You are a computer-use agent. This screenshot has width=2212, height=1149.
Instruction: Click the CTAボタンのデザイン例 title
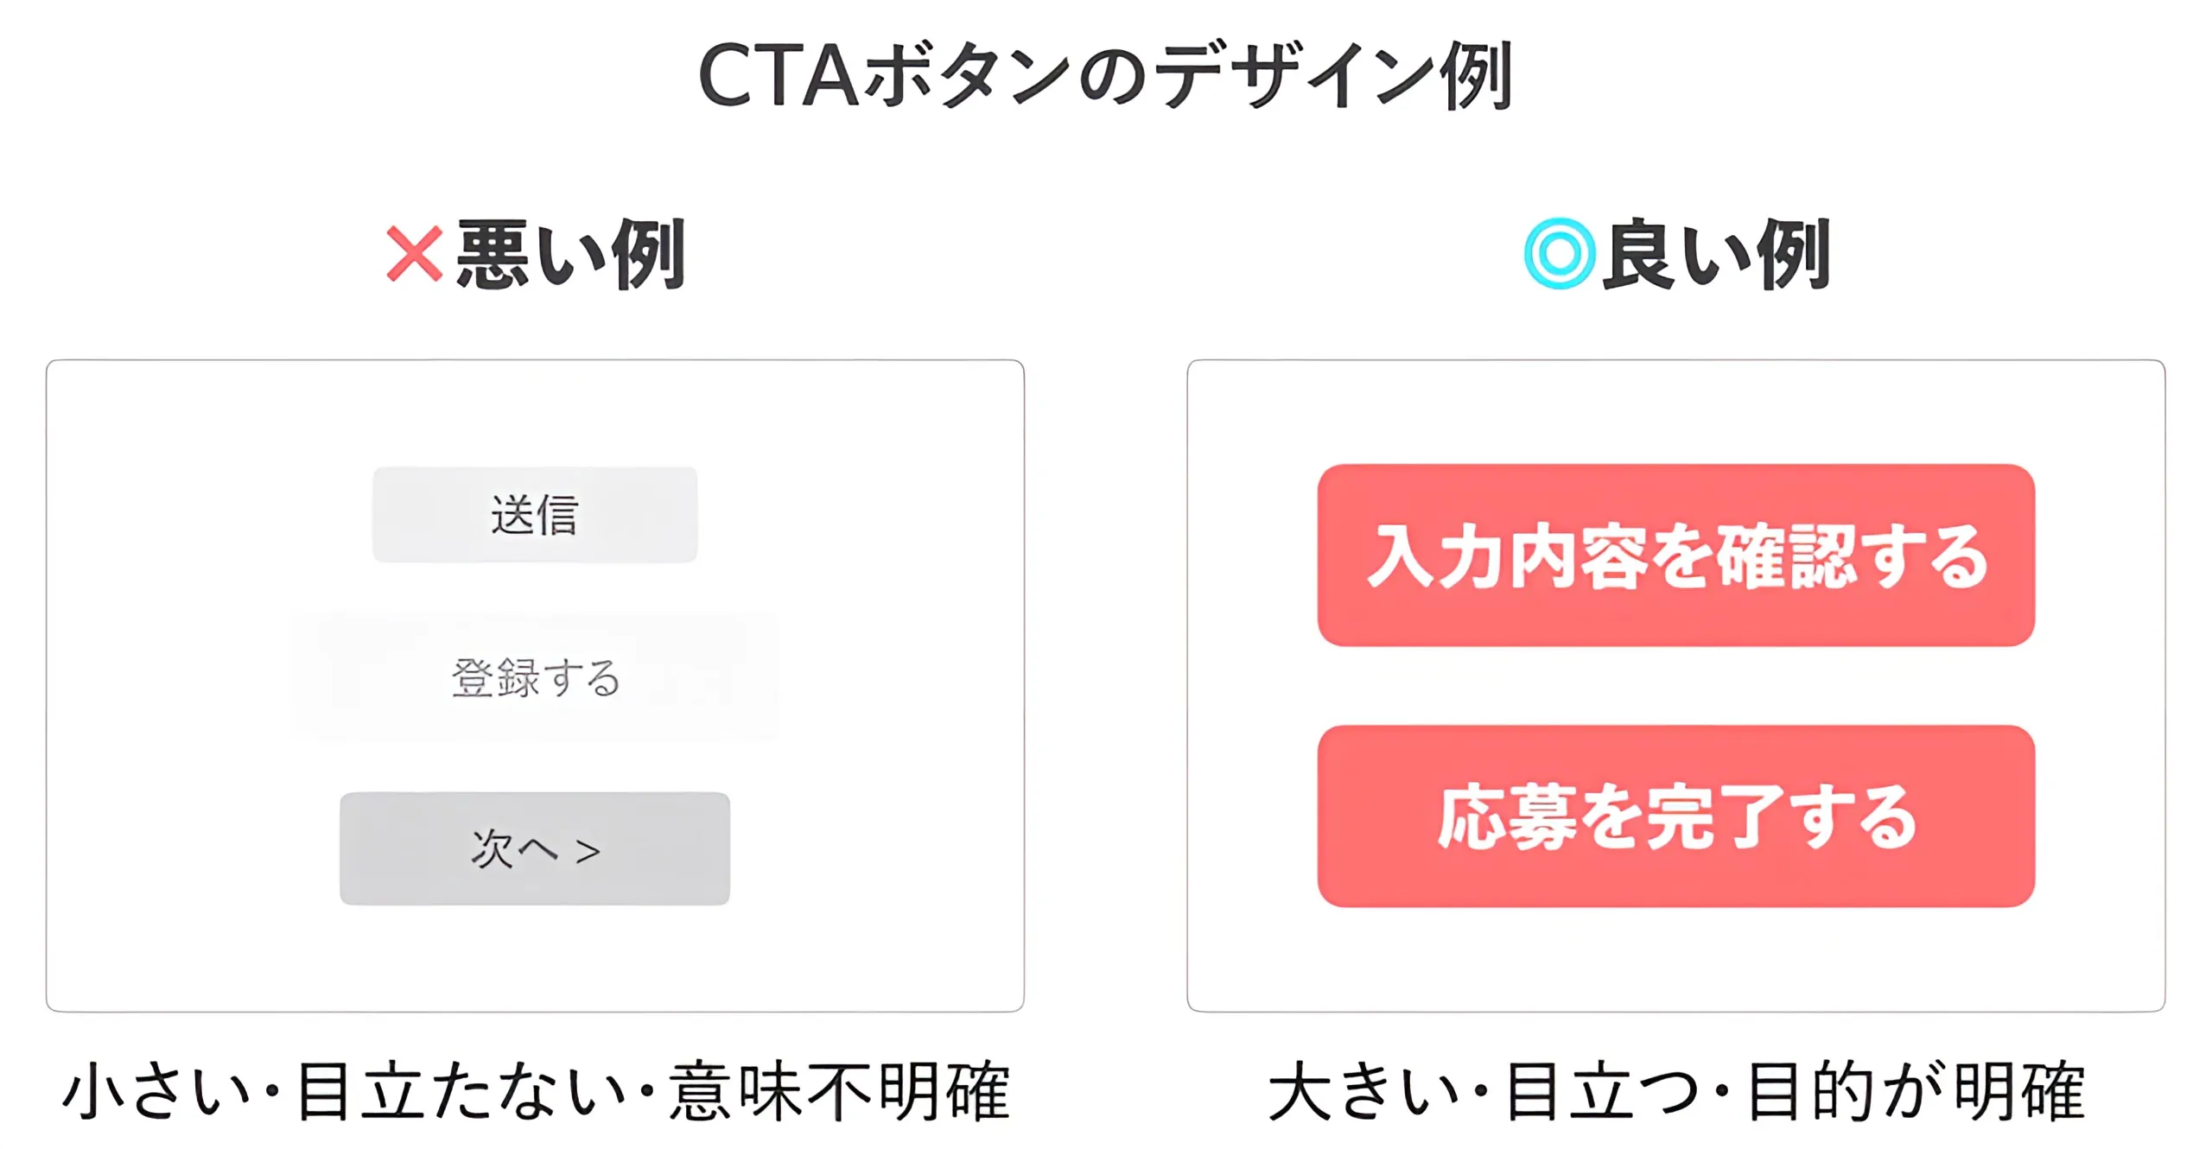click(1105, 76)
